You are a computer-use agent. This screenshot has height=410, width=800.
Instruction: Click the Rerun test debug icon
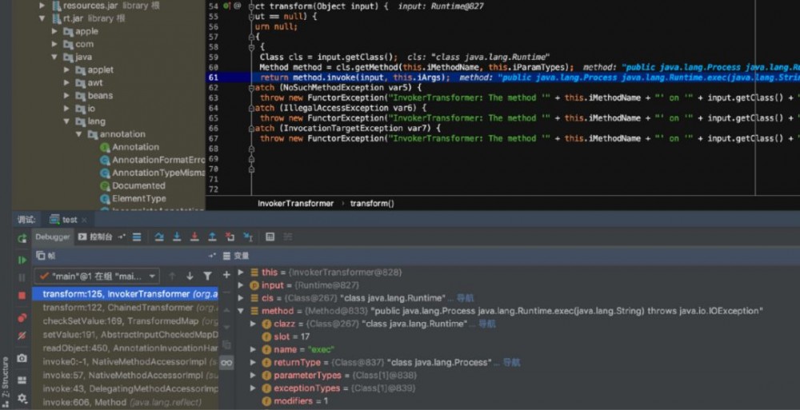pos(22,239)
